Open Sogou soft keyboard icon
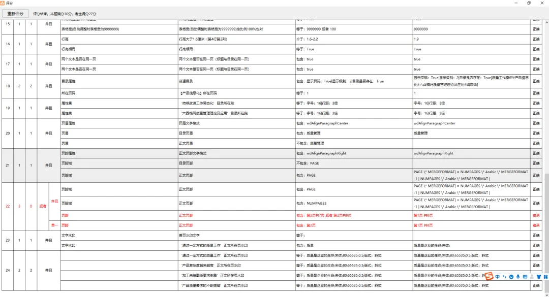The height and width of the screenshot is (297, 549). point(525,277)
